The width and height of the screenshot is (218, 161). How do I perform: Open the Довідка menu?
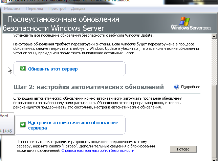[x=78, y=8]
